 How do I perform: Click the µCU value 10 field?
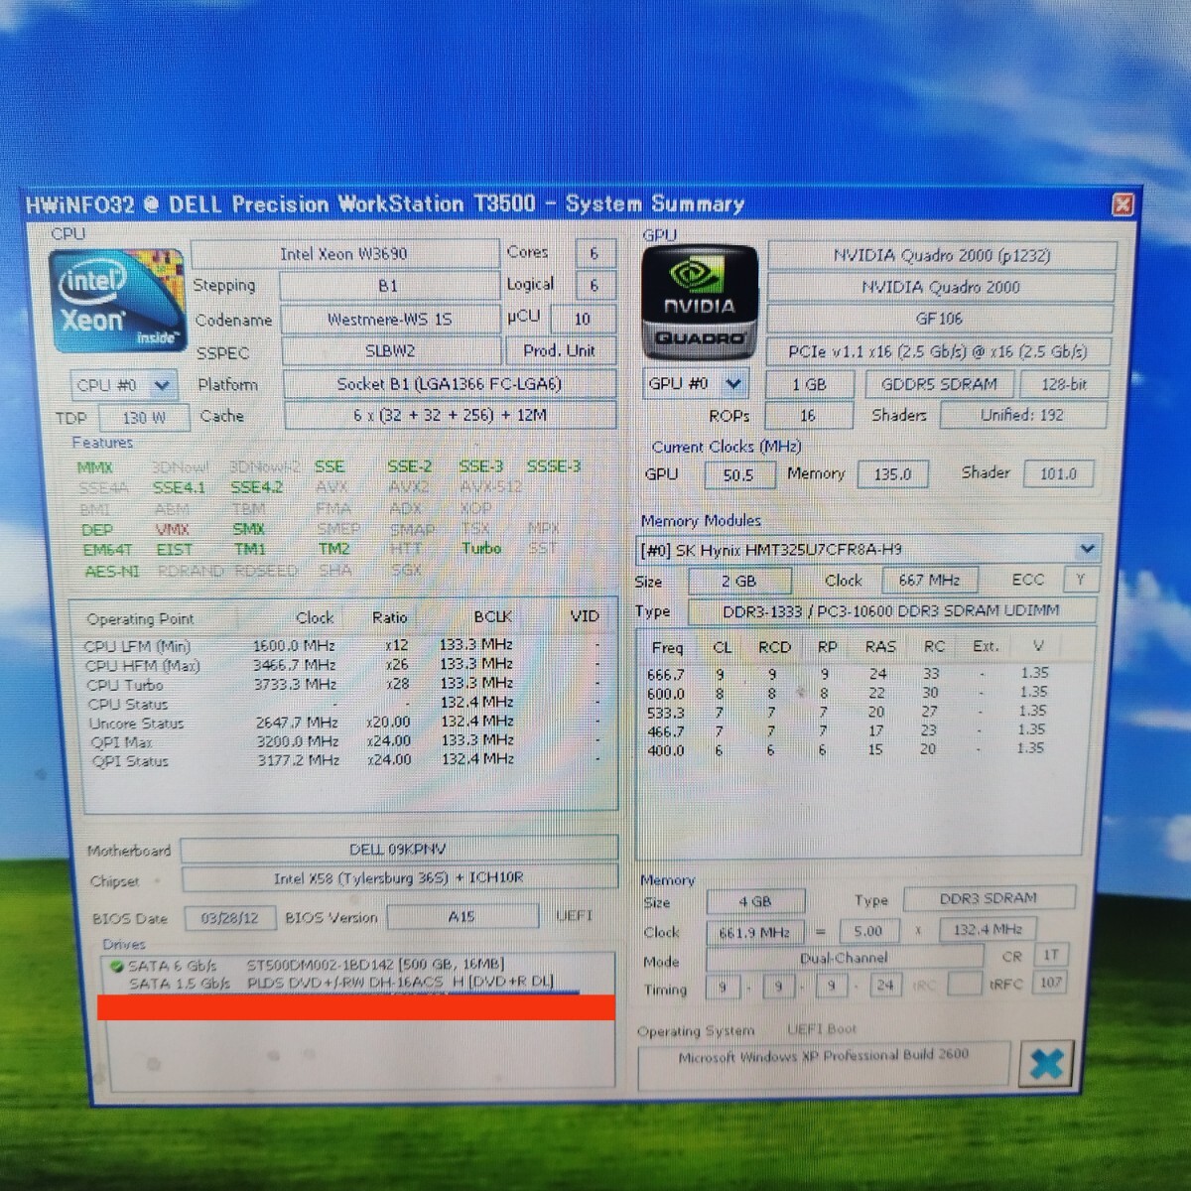(x=583, y=319)
